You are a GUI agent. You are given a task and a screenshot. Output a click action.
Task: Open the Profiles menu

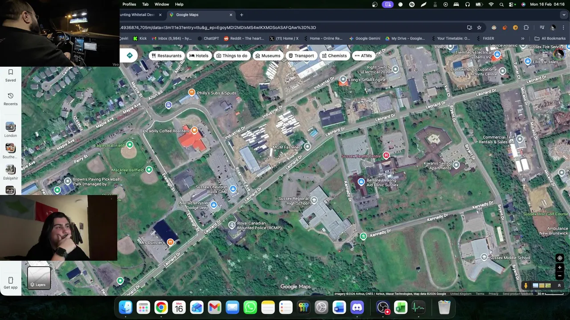click(x=129, y=4)
